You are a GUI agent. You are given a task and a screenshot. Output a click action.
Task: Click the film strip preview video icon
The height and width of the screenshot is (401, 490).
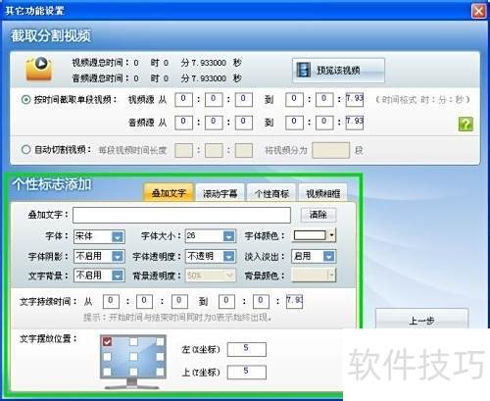[x=304, y=70]
